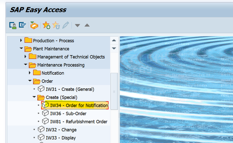Click the Production - Process label
This screenshot has width=233, height=143.
54,40
